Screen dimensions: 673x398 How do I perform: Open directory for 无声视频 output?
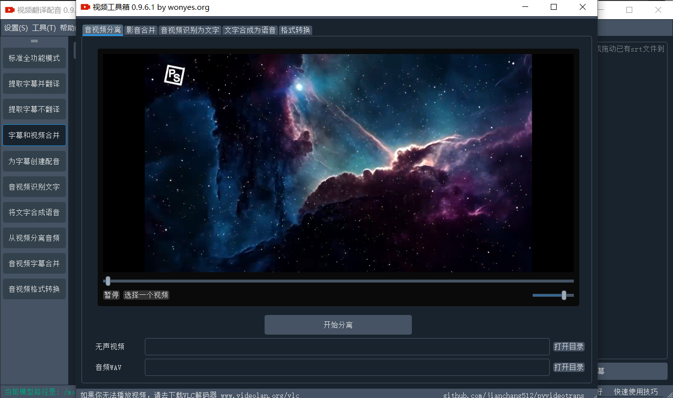point(569,346)
